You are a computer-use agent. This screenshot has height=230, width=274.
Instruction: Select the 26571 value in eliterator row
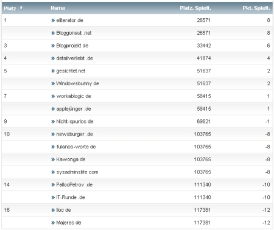point(204,20)
